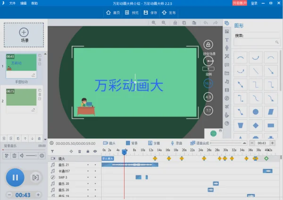This screenshot has width=283, height=200.
Task: Click the timeline delete trash icon
Action: tap(79, 151)
